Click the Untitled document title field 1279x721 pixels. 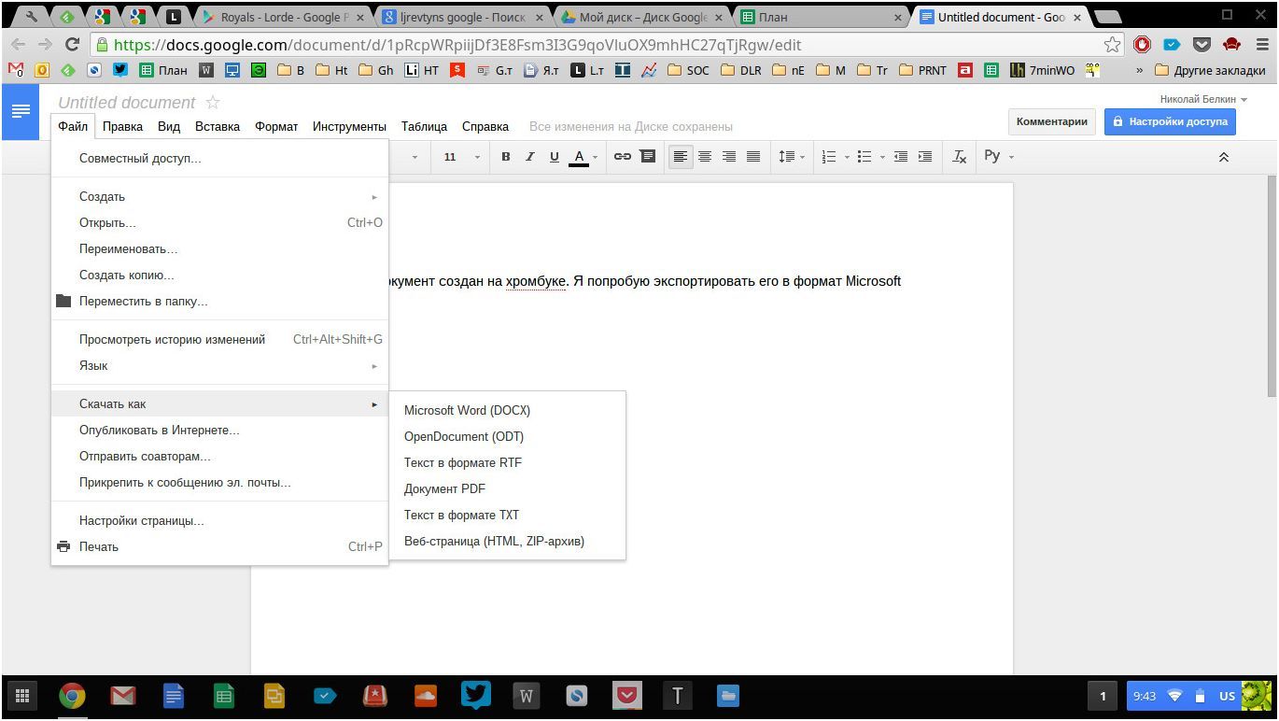click(127, 103)
